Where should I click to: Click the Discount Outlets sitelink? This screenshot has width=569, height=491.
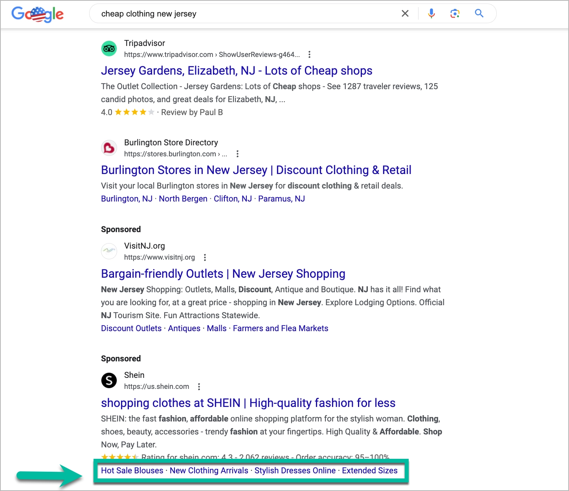[x=131, y=328]
